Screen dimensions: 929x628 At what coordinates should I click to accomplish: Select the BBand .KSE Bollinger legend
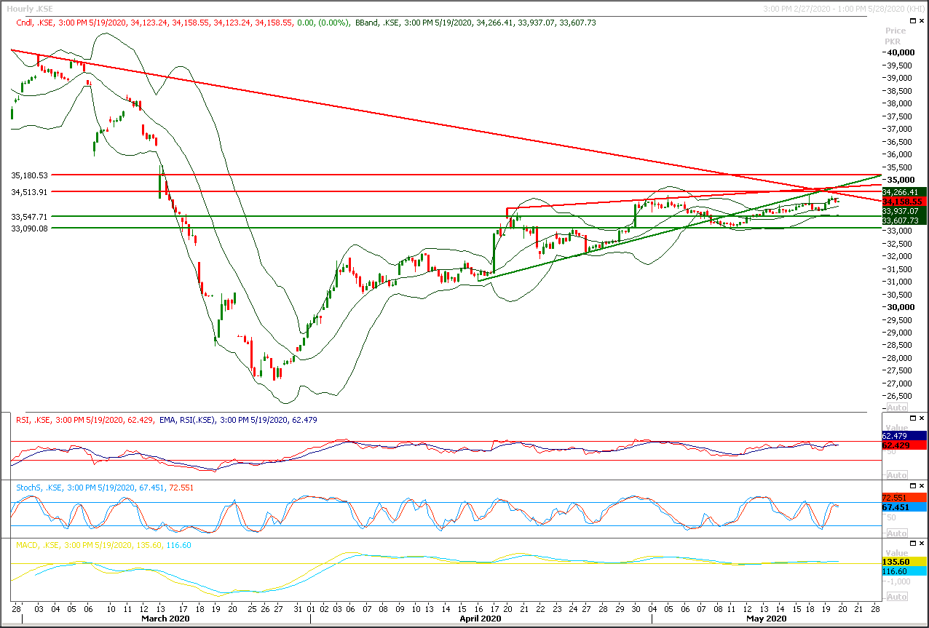click(475, 23)
